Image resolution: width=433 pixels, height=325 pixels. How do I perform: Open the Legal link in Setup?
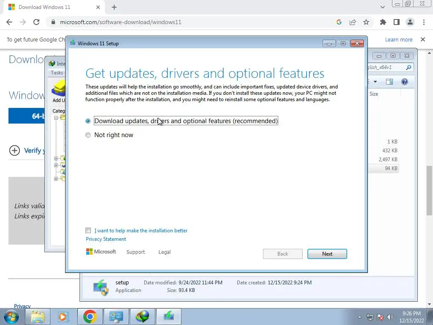[164, 252]
